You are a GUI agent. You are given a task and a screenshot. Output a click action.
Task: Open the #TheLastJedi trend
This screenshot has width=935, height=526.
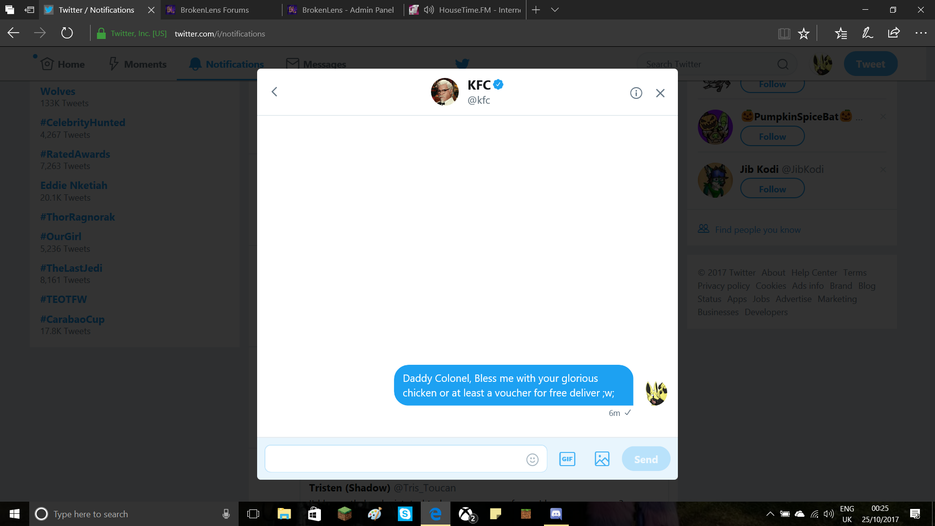pyautogui.click(x=71, y=268)
